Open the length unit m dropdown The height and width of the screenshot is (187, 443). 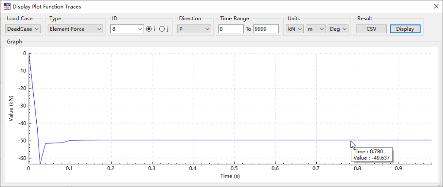(x=315, y=29)
